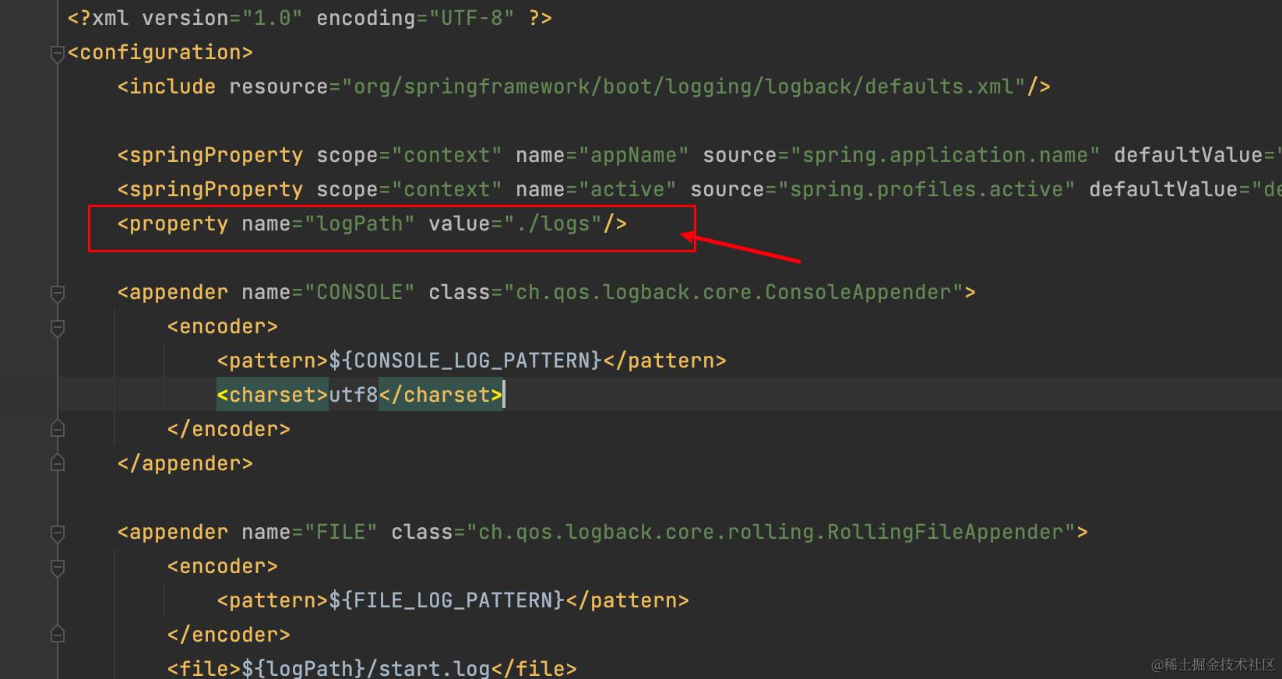The image size is (1282, 679).
Task: Click fold end marker at FILE </encoder>
Action: [x=57, y=635]
